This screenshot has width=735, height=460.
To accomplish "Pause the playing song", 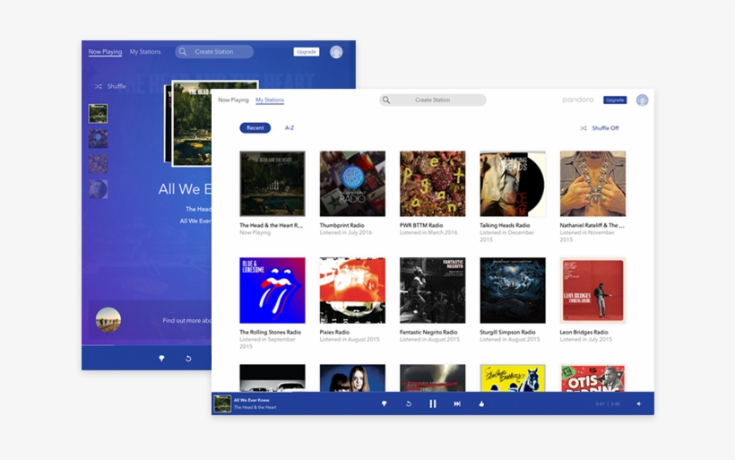I will pyautogui.click(x=433, y=404).
